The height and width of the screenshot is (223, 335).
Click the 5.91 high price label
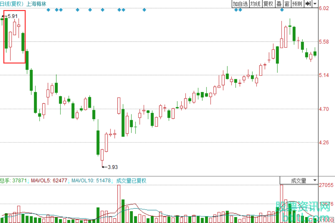pyautogui.click(x=12, y=16)
